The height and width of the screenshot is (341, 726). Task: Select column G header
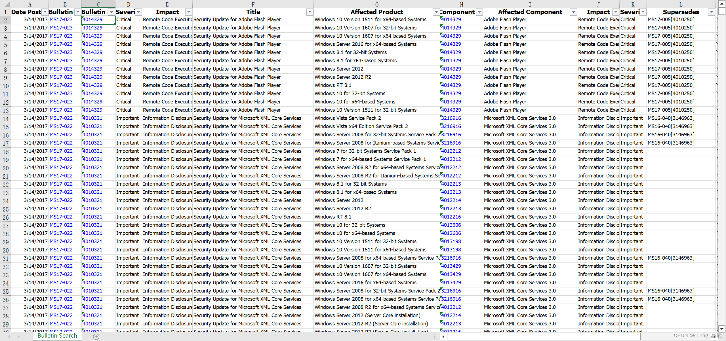377,4
